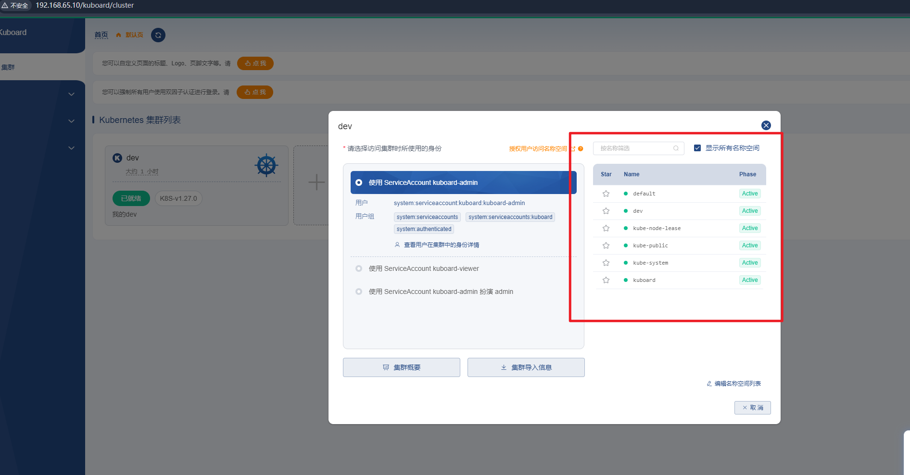Open the 首页 breadcrumb item
Image resolution: width=910 pixels, height=475 pixels.
point(101,35)
